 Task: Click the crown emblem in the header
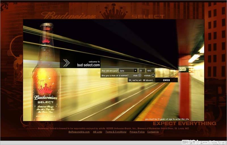pos(113,11)
